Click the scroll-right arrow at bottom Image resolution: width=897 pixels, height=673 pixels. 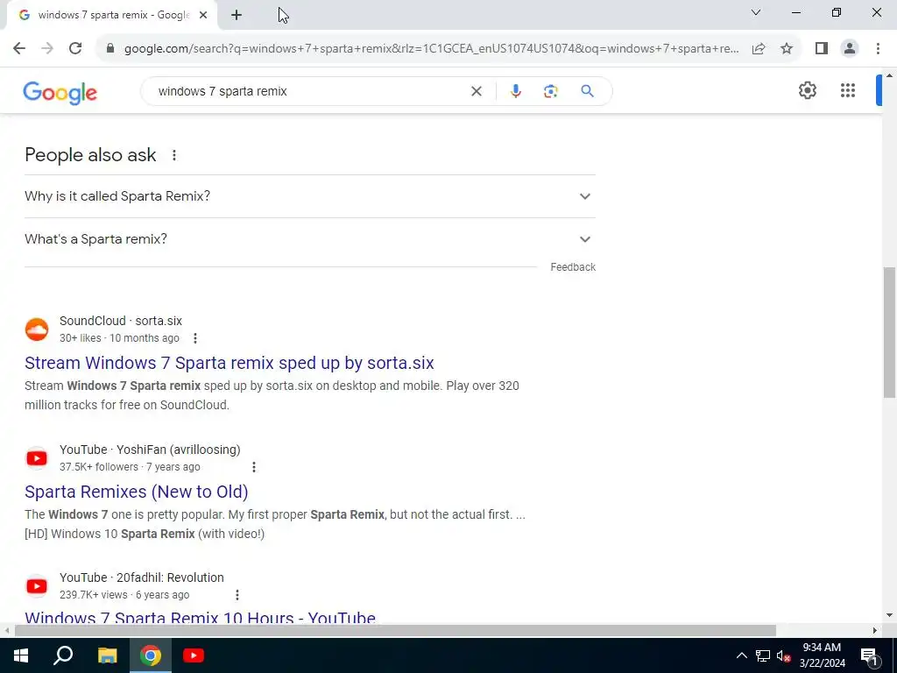tap(874, 631)
